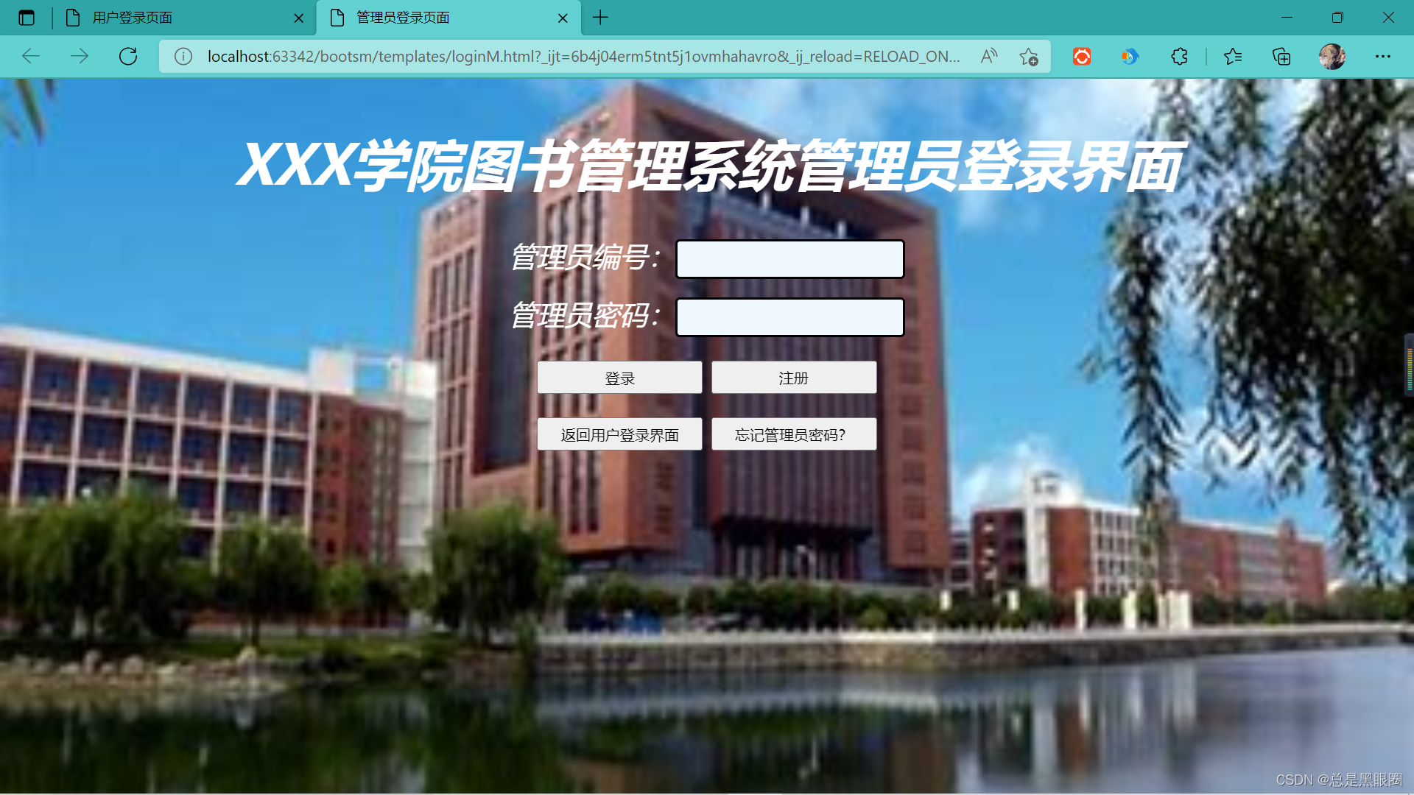Click the 注册 button

[x=794, y=378]
